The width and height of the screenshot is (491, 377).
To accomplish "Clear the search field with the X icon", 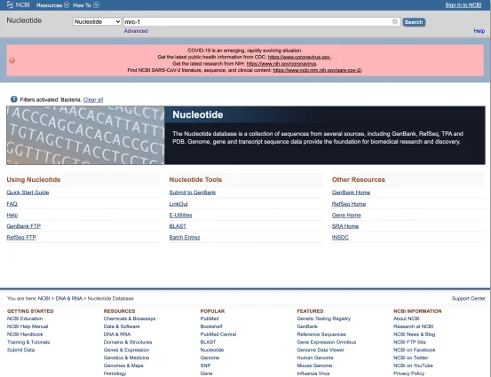I will click(x=395, y=21).
